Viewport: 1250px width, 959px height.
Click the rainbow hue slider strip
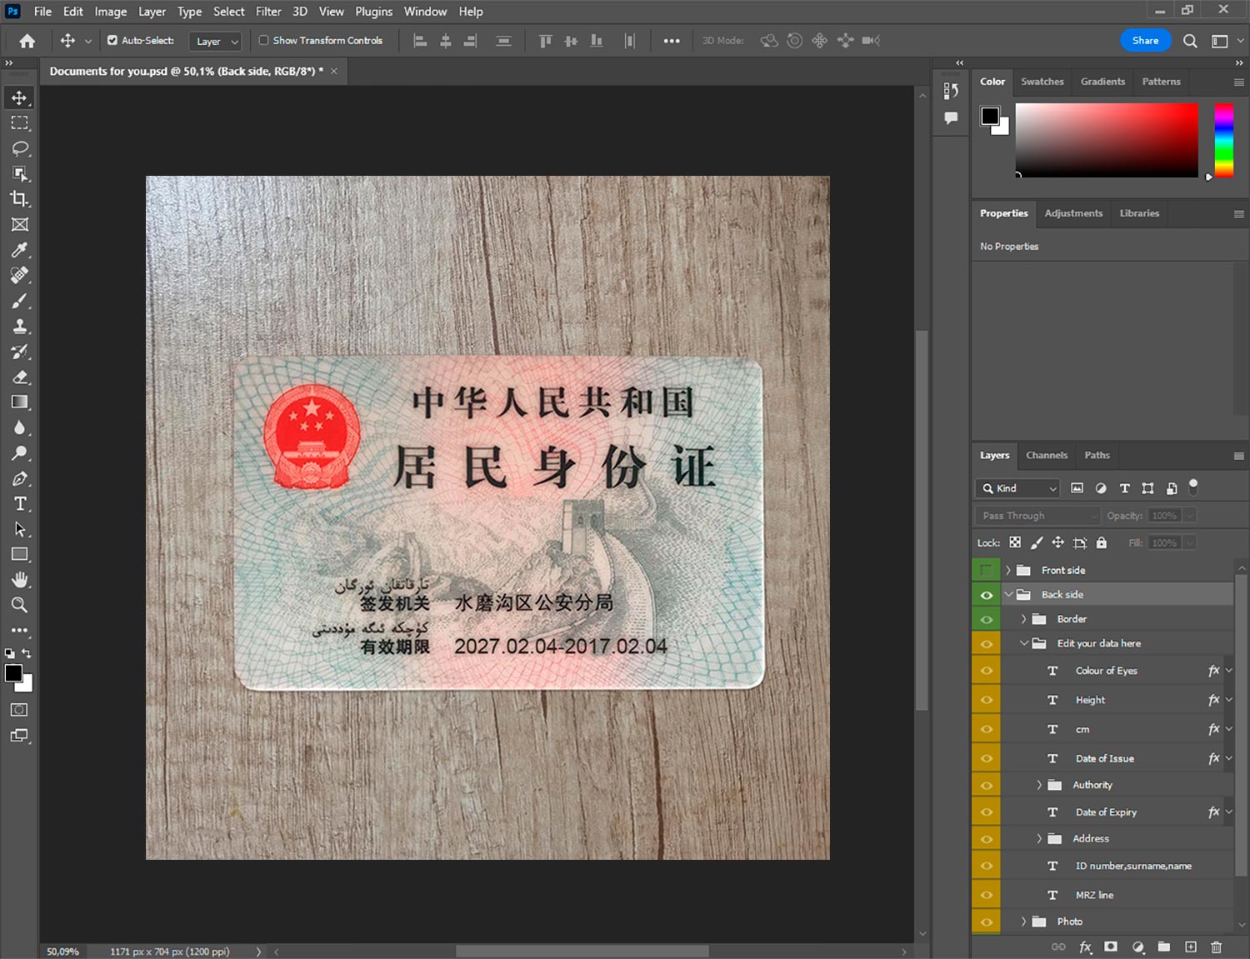1223,140
